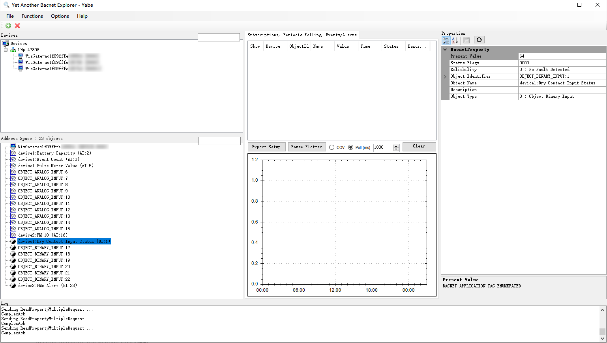Expand the Object Identifier property row
This screenshot has width=607, height=343.
pos(445,76)
